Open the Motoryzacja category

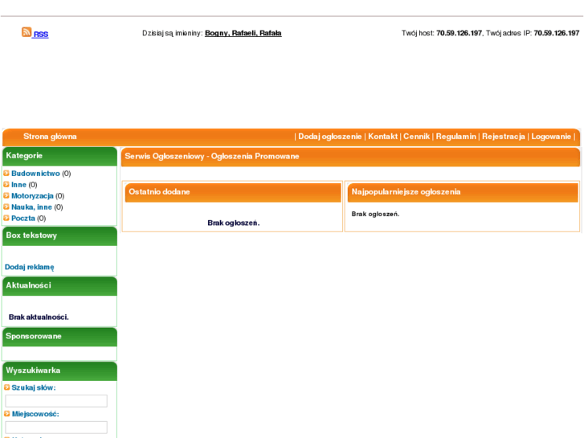point(32,196)
